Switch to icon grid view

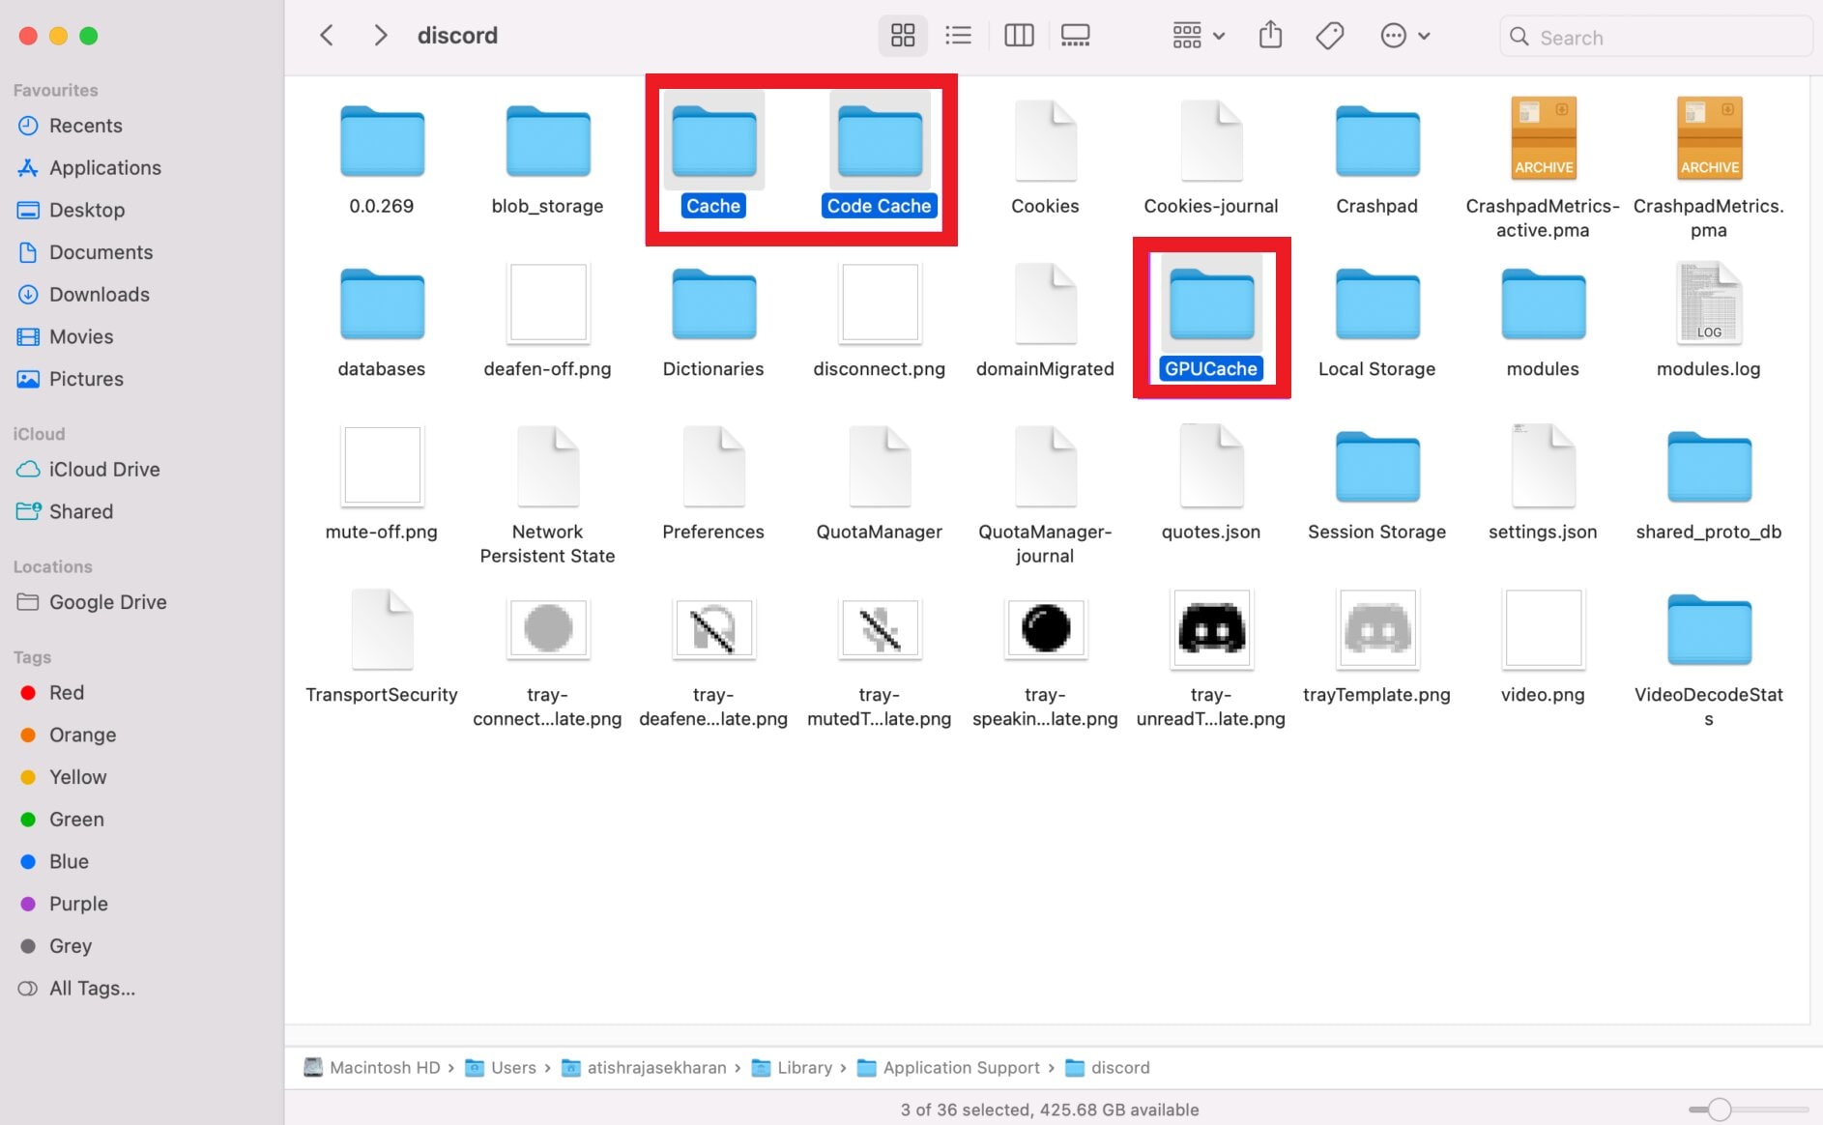902,35
